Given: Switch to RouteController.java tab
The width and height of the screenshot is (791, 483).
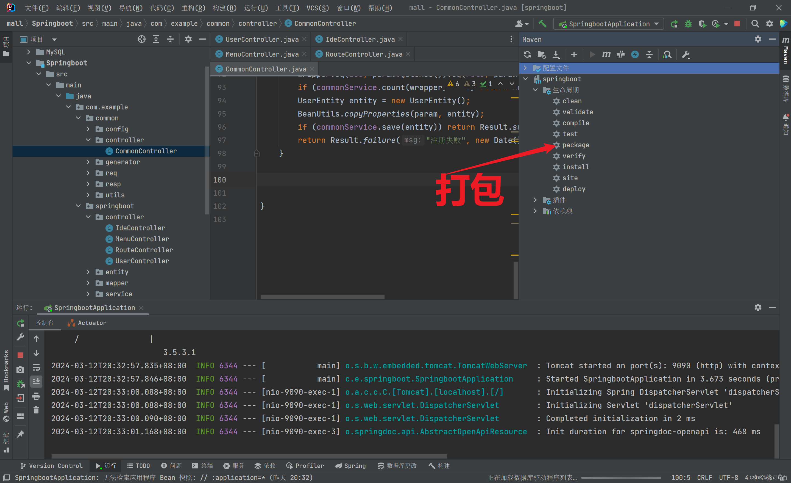Looking at the screenshot, I should [x=364, y=54].
